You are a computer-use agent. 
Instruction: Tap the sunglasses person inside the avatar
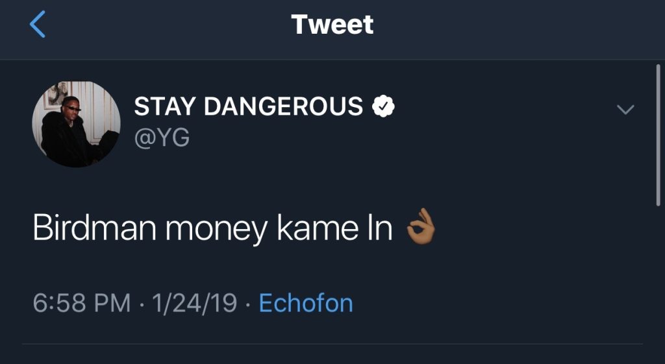click(67, 131)
